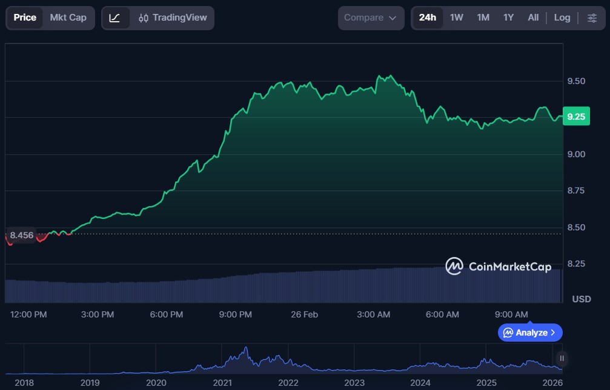Open chart customization via sliders icon
Viewport: 610px width, 390px height.
tap(592, 18)
